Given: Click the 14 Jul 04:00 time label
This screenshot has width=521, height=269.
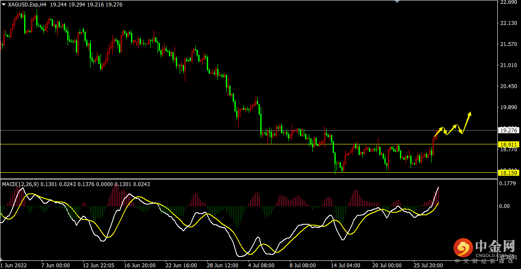Looking at the screenshot, I should 346,266.
